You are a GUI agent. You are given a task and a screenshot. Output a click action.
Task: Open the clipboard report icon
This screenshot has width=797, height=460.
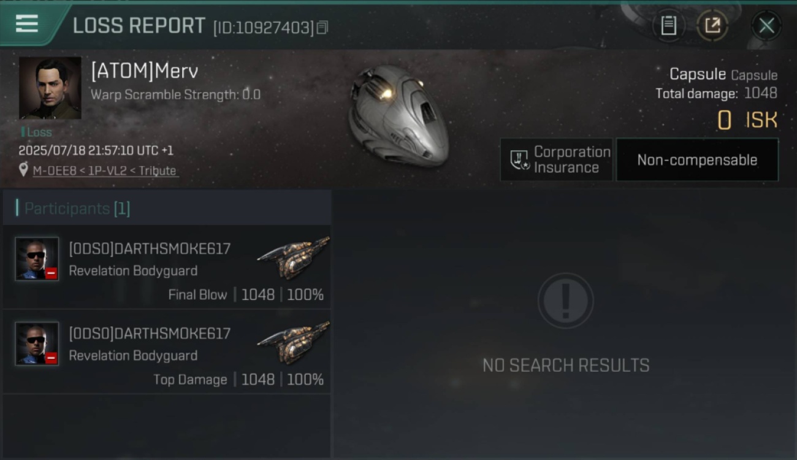(668, 25)
